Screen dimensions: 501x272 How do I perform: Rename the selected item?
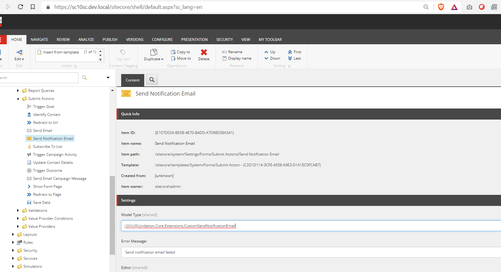point(232,52)
